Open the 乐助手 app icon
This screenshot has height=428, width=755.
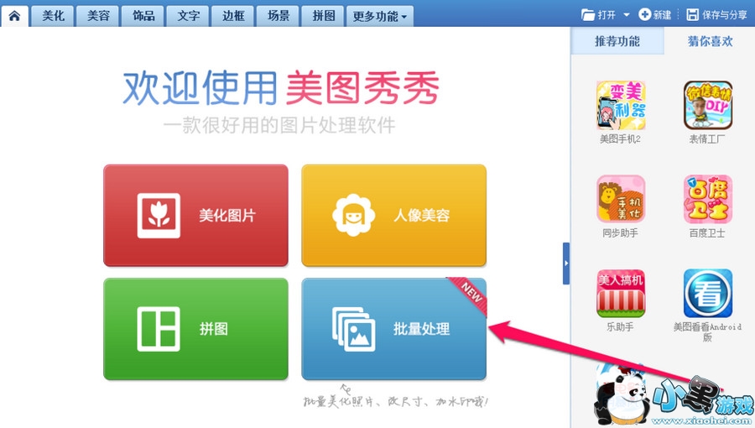(x=621, y=293)
